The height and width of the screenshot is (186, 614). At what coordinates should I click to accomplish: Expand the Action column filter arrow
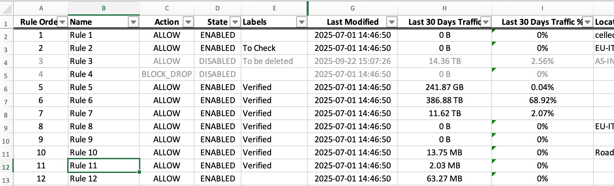(x=188, y=22)
